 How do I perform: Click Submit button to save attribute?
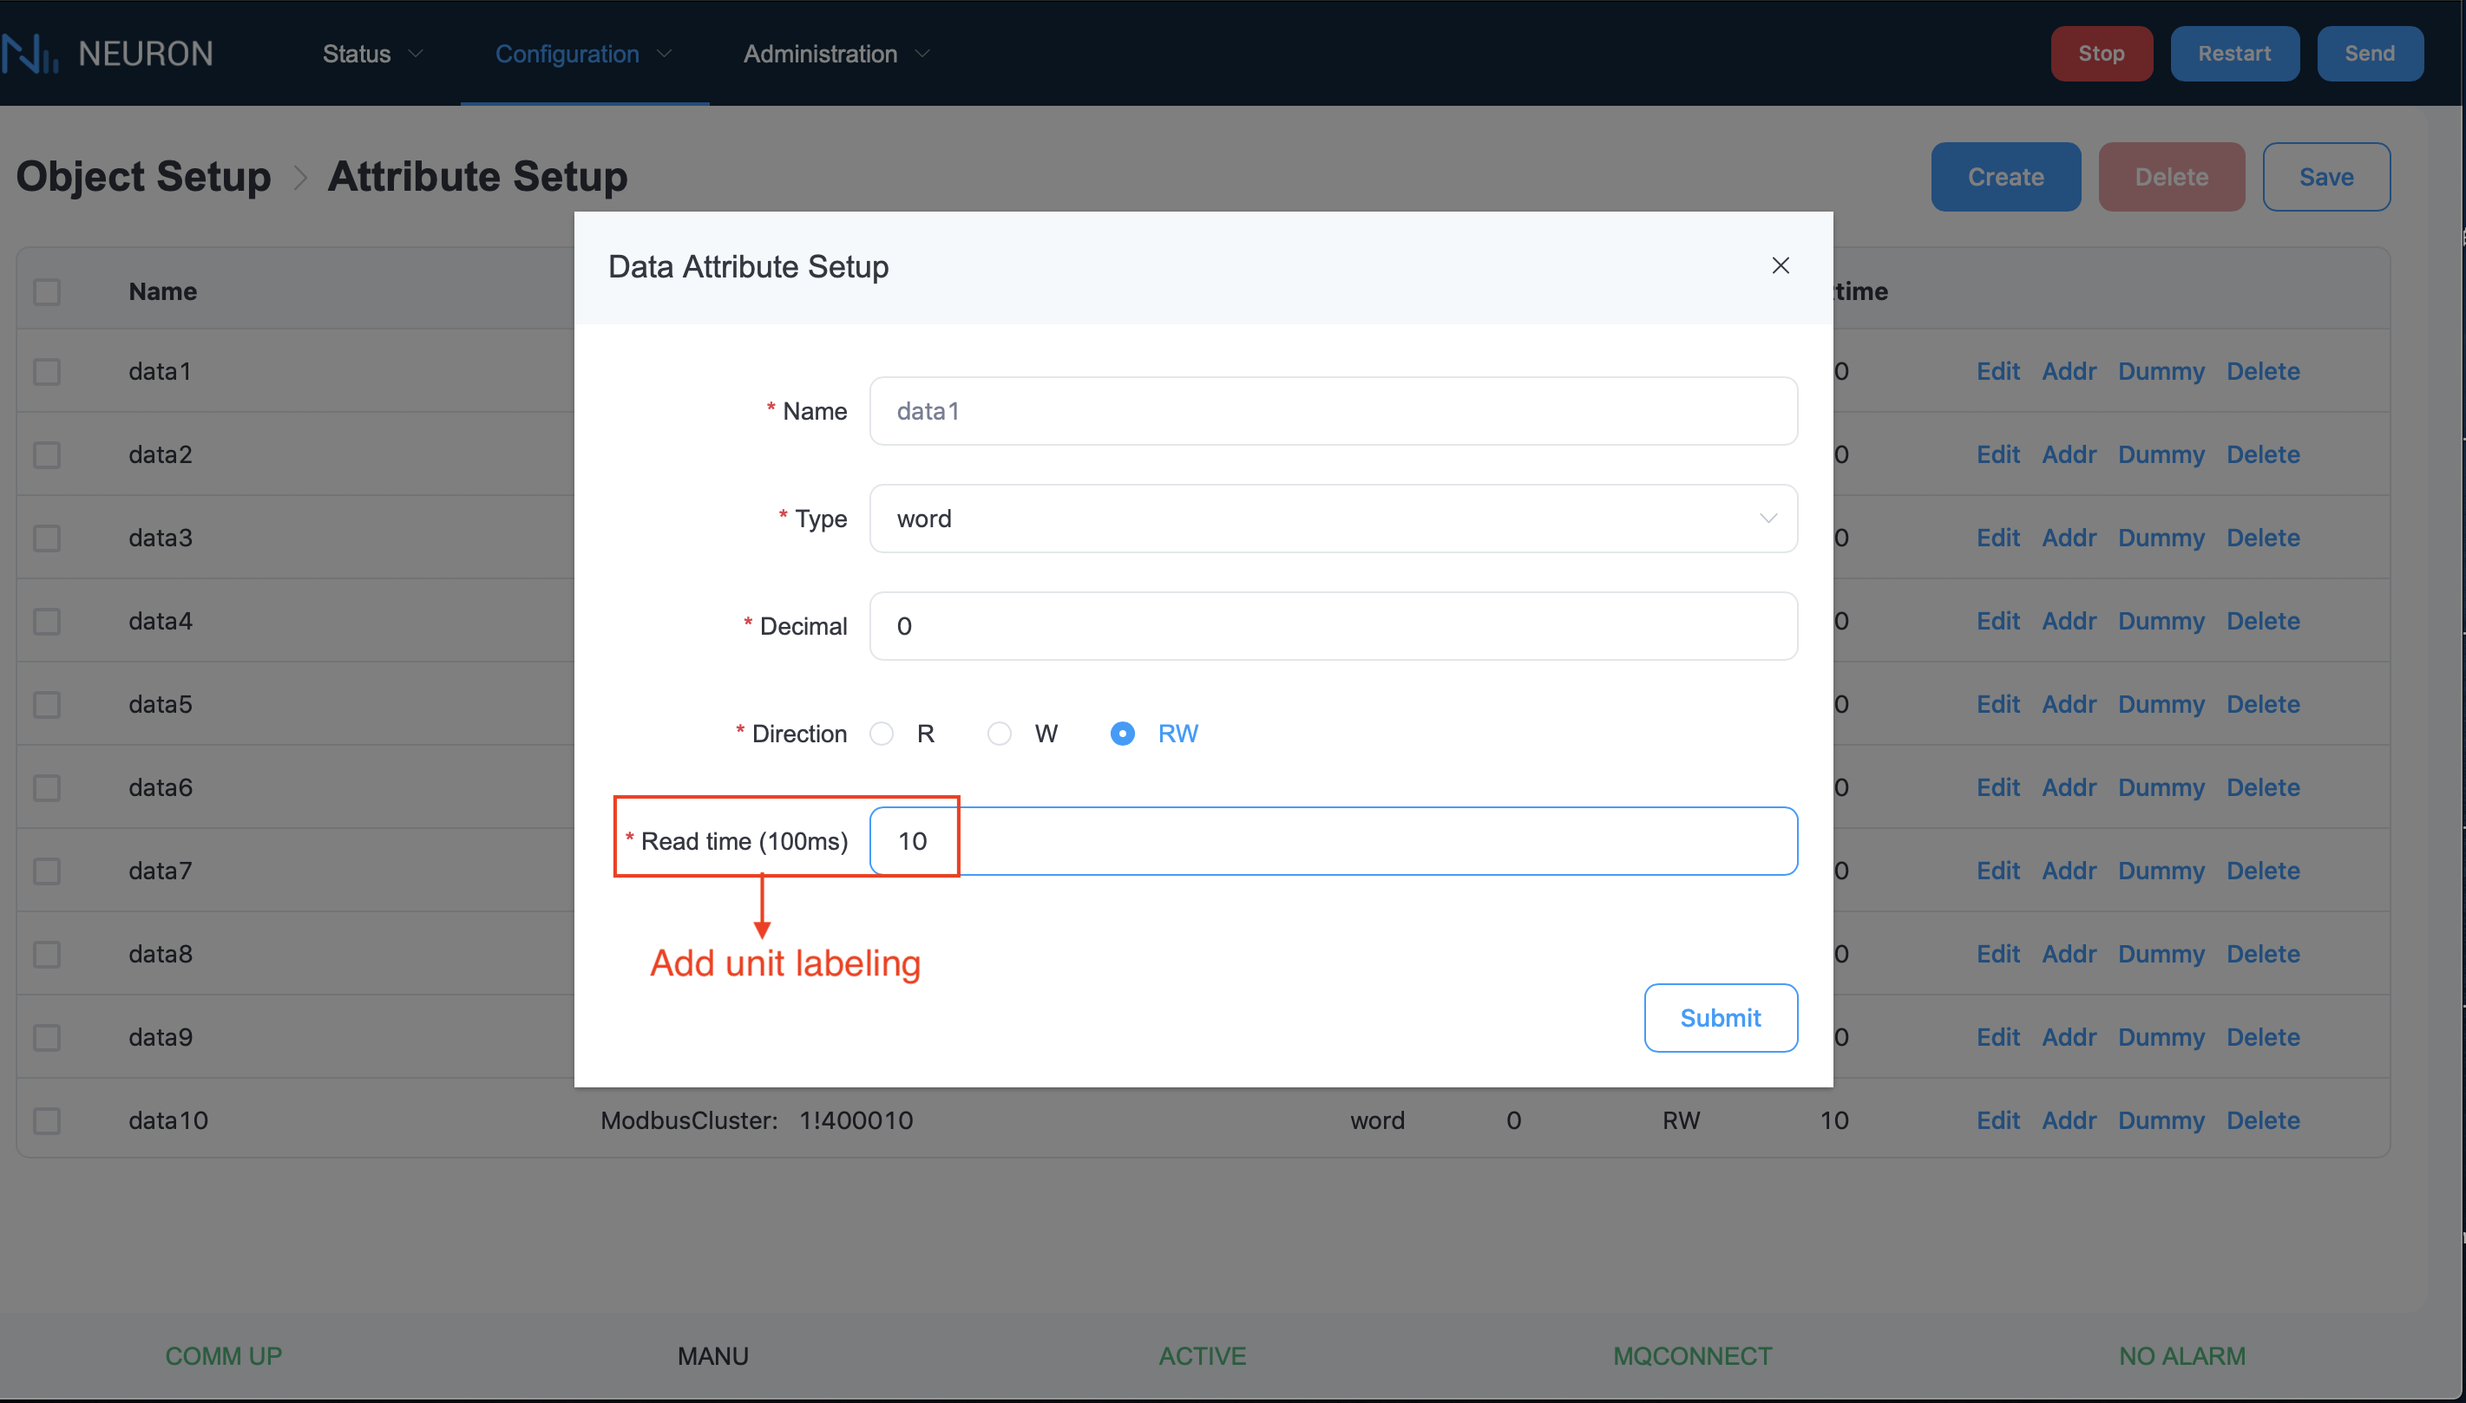[1721, 1017]
